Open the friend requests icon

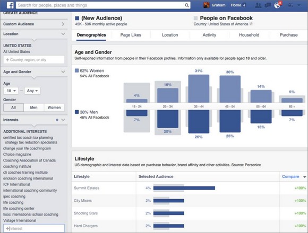(258, 5)
